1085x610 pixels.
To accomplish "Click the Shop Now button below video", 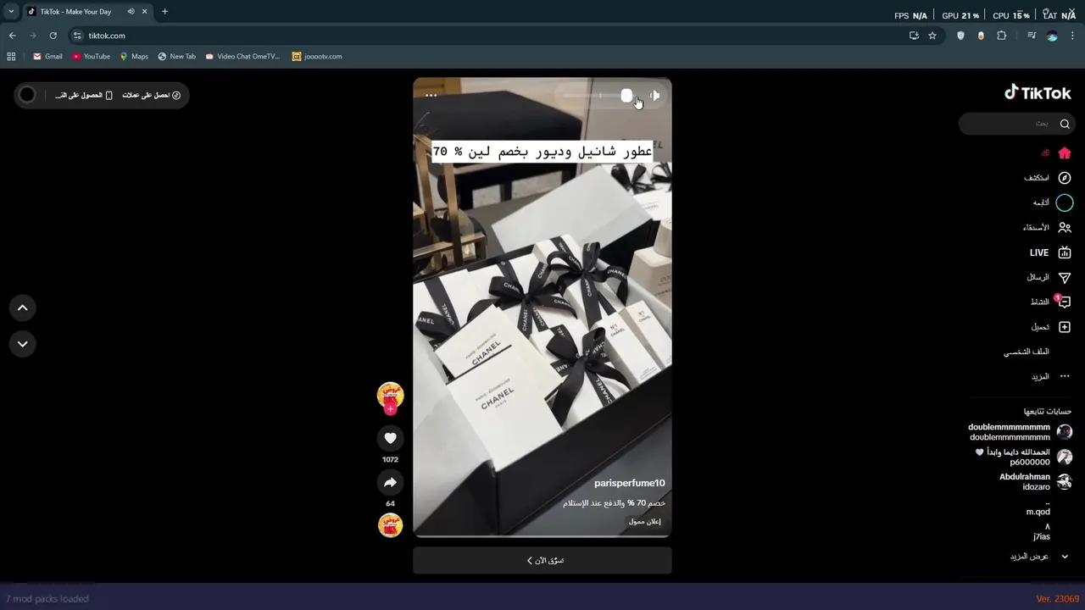I will (542, 560).
